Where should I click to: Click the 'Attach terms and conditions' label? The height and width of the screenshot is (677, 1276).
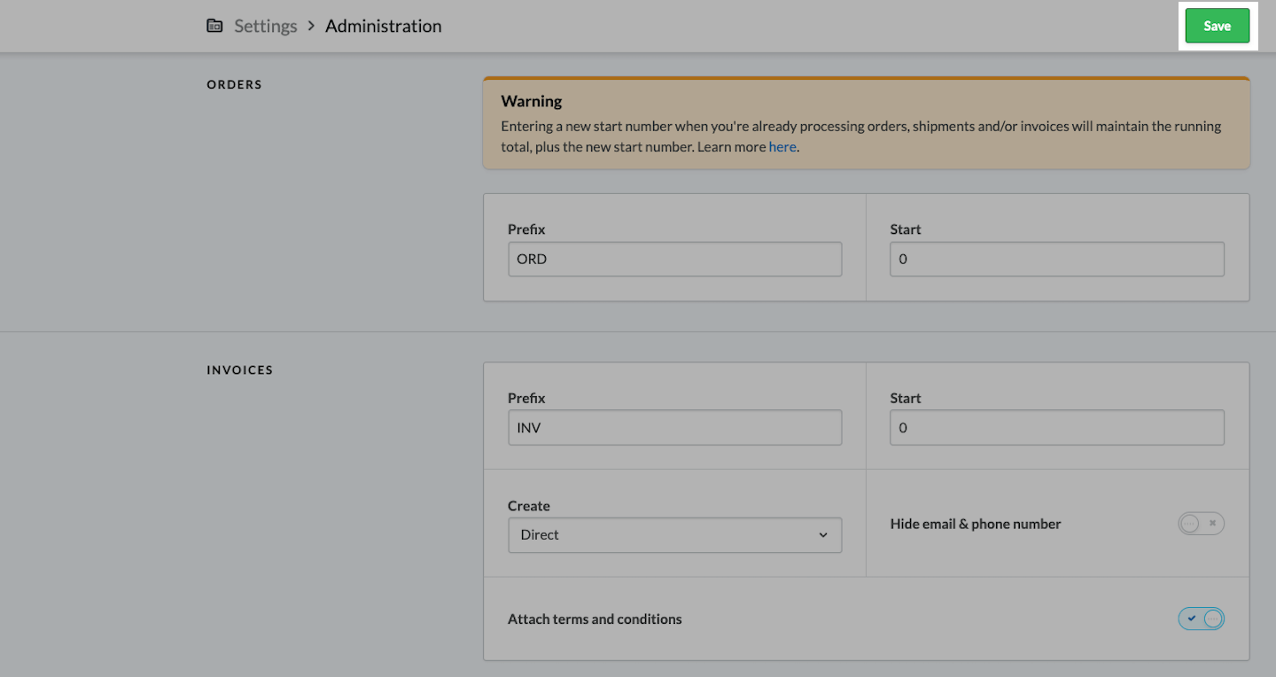595,619
